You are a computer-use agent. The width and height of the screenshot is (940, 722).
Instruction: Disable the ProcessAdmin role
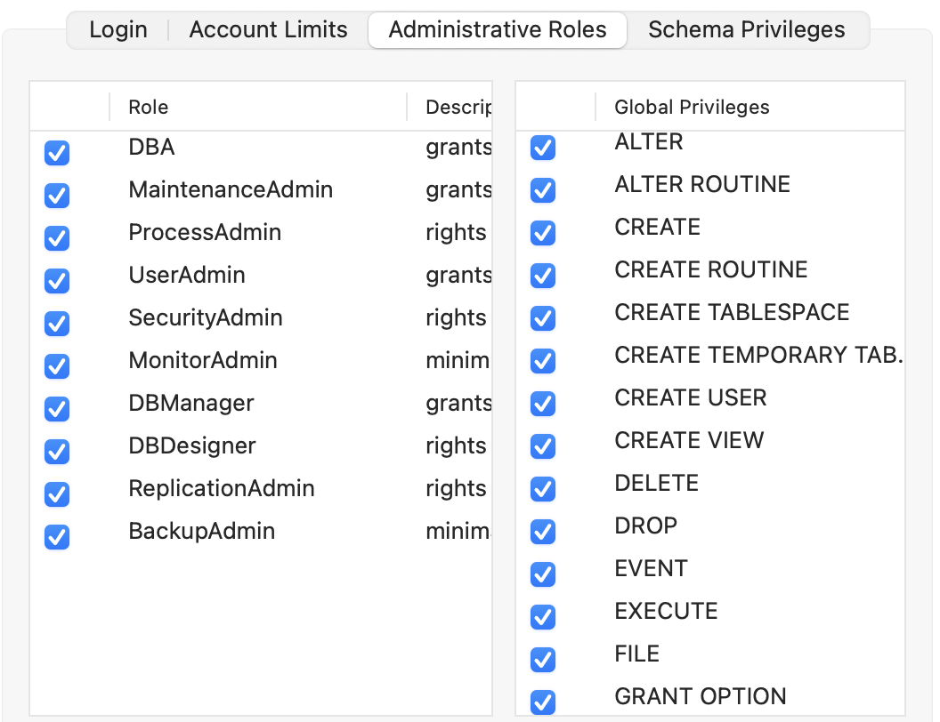pos(57,238)
